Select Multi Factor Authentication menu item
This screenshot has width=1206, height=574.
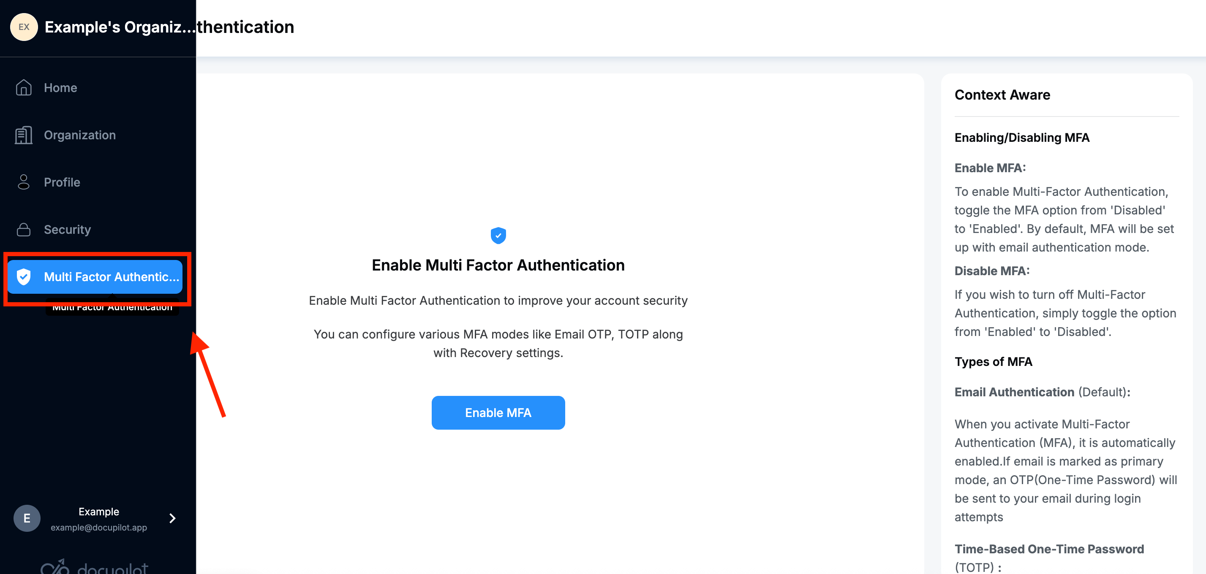click(111, 277)
